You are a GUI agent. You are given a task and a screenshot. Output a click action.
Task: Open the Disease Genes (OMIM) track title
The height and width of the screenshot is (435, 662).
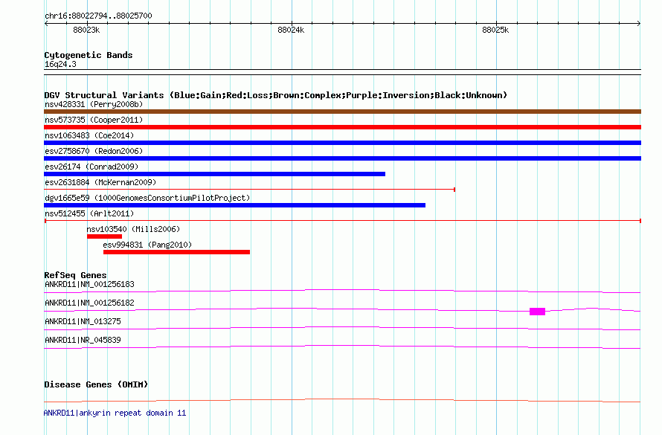[x=96, y=384]
